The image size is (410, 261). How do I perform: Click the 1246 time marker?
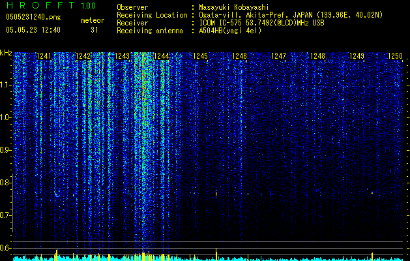[239, 56]
